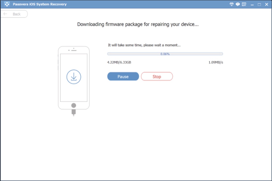Click the 4.22MB/6.33GB size text
Image resolution: width=272 pixels, height=181 pixels.
[x=119, y=62]
